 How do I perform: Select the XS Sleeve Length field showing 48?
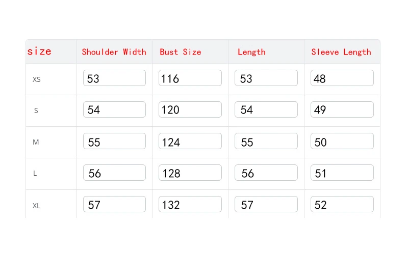tap(342, 78)
